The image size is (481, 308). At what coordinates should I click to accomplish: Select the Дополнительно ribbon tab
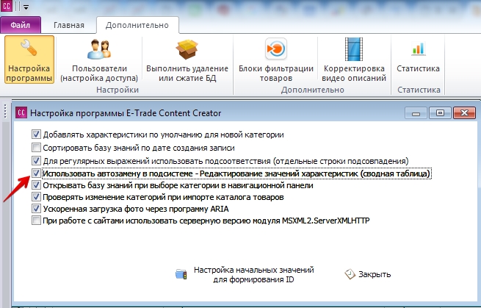137,25
